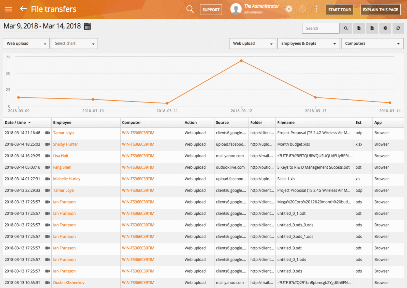Select the 2018-03-14 chart data point
407x288 pixels.
click(x=390, y=103)
